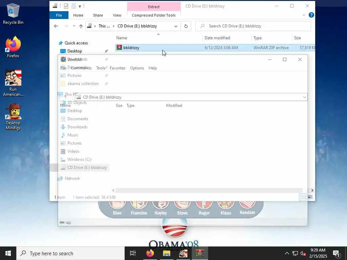Sort WinRAR list by the Modified column
347x260 pixels.
(x=174, y=106)
